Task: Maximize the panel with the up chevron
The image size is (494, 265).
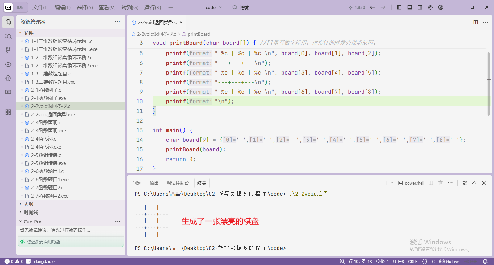Action: [474, 183]
